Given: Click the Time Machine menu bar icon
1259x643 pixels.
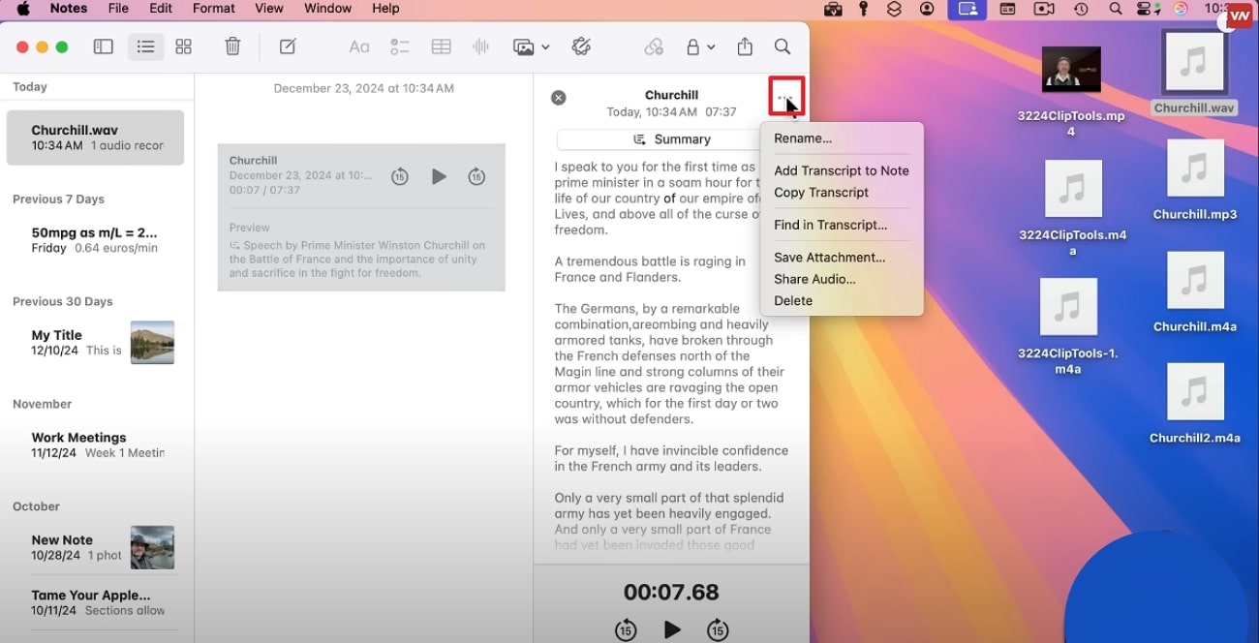Looking at the screenshot, I should 1081,9.
